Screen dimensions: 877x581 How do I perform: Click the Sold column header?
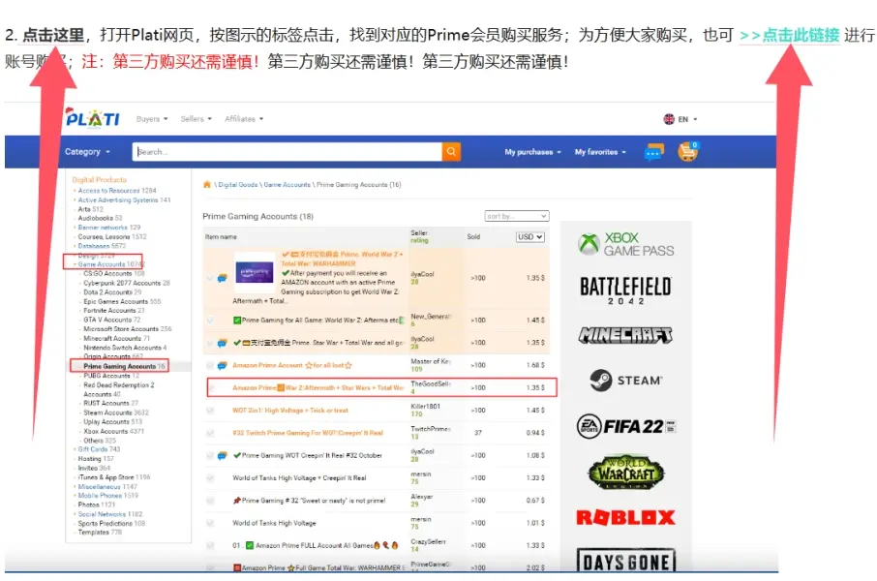(x=473, y=237)
